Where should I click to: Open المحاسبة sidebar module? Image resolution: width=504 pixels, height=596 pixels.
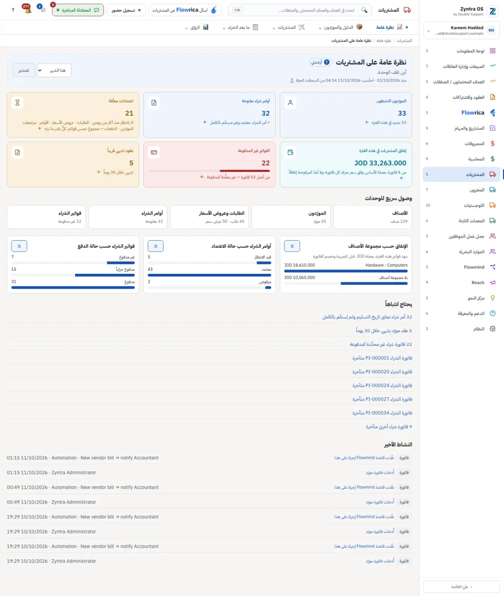(461, 159)
